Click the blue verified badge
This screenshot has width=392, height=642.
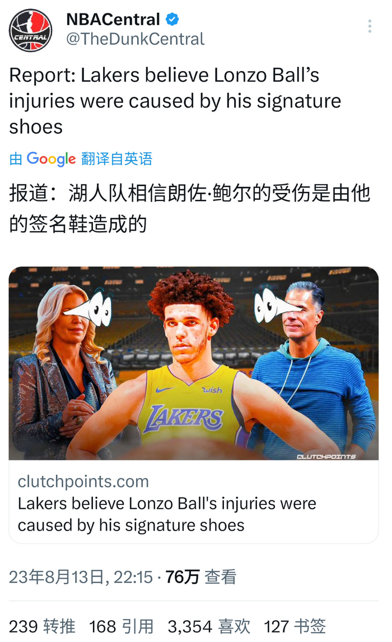click(x=172, y=19)
